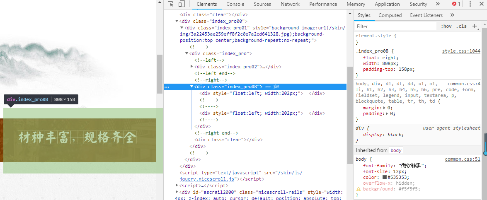Select the left end comment node
Screen dimensions: 487x200
[215, 73]
